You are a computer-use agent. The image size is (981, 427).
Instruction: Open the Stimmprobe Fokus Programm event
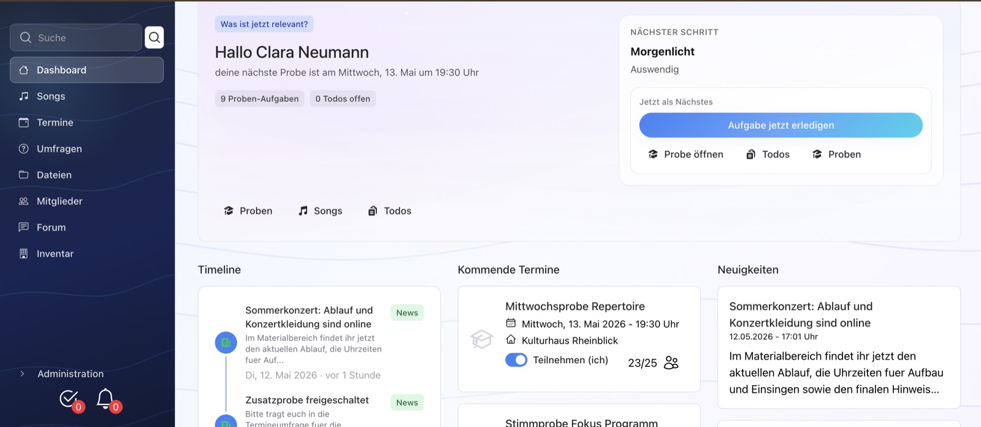581,423
